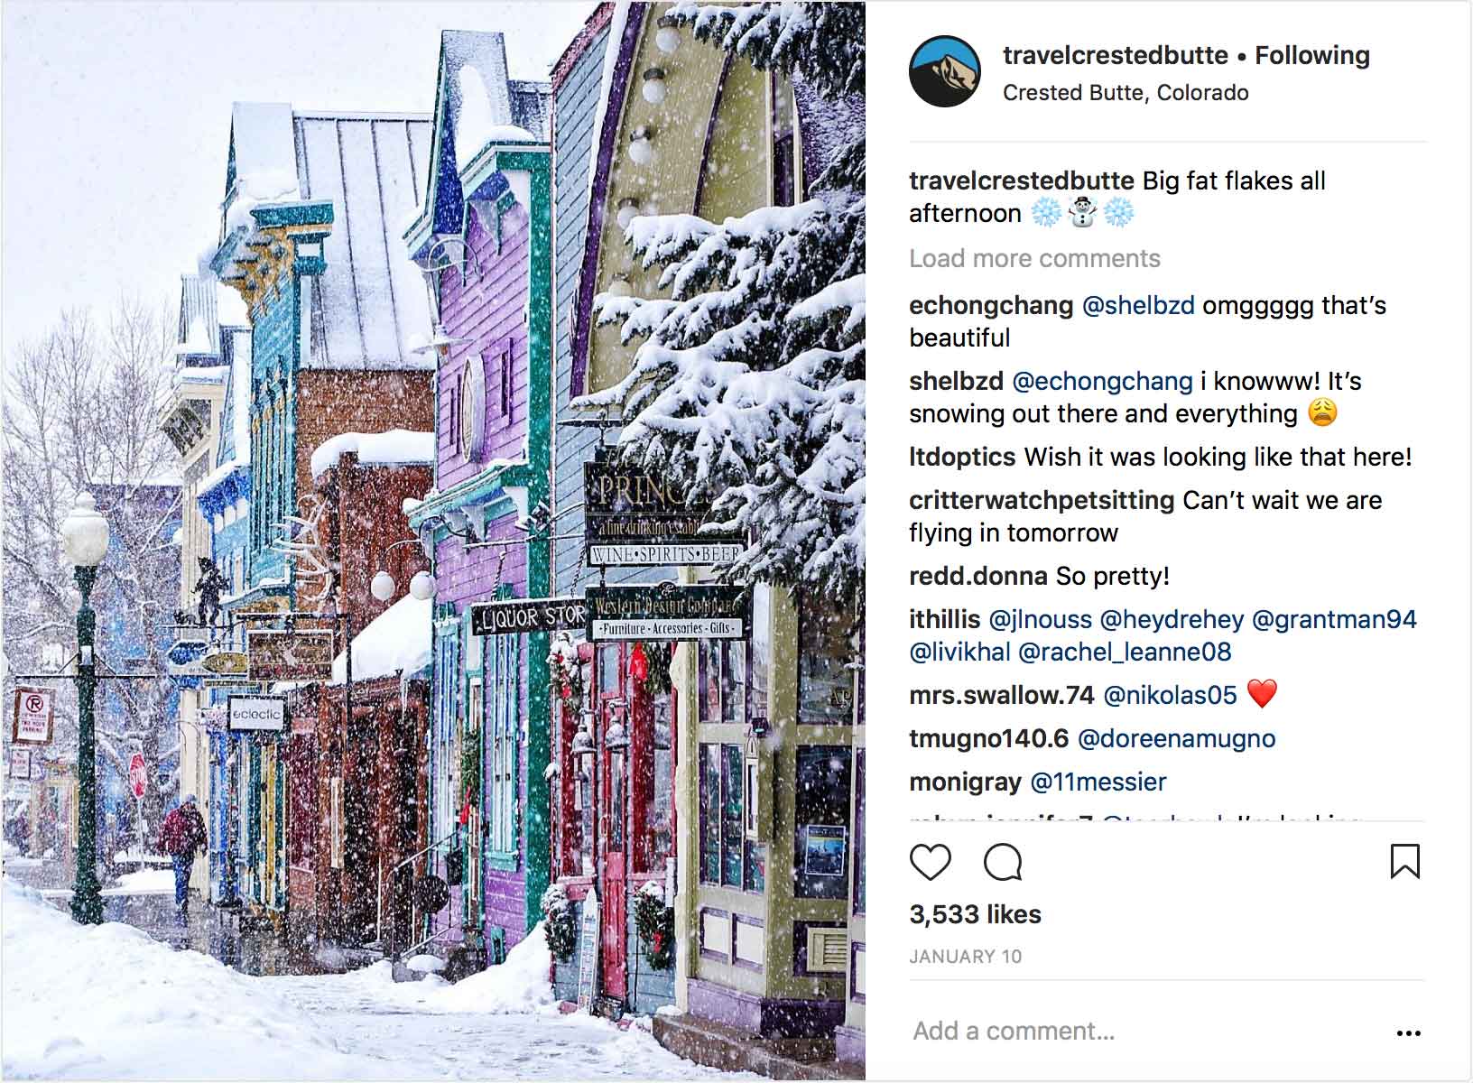This screenshot has height=1083, width=1473.
Task: Open critterwatchpetsitting commenter profile
Action: (x=1042, y=500)
